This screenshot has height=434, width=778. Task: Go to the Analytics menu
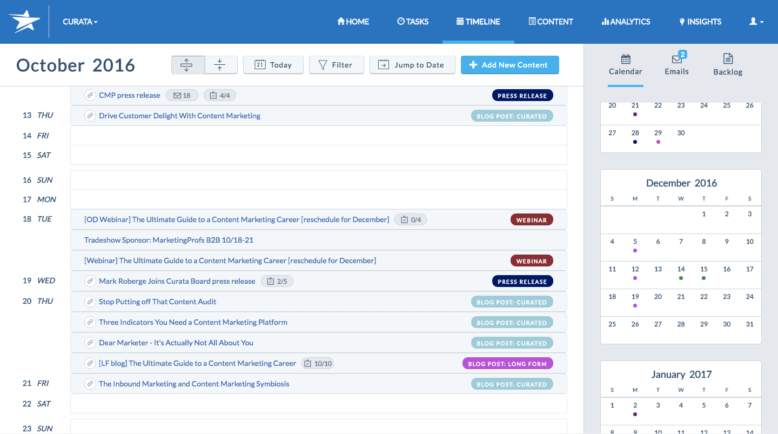(x=626, y=22)
